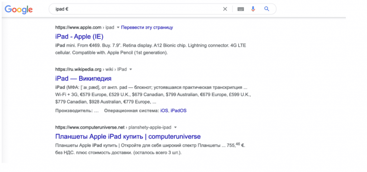Start voice search with the microphone icon
This screenshot has height=172, width=367.
pos(253,9)
